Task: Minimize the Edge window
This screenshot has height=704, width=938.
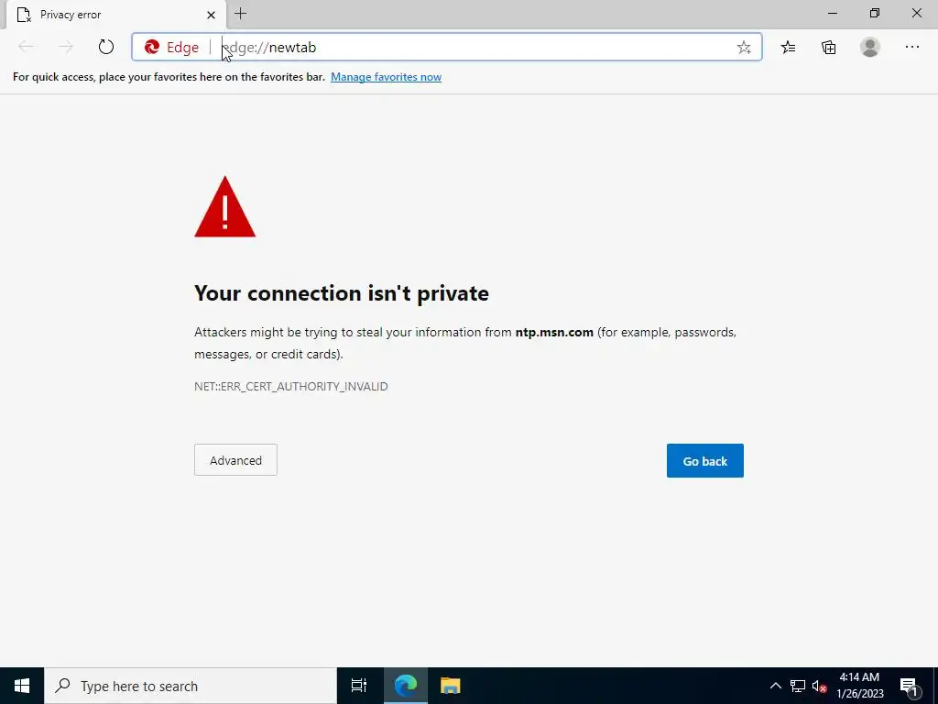Action: pyautogui.click(x=832, y=13)
